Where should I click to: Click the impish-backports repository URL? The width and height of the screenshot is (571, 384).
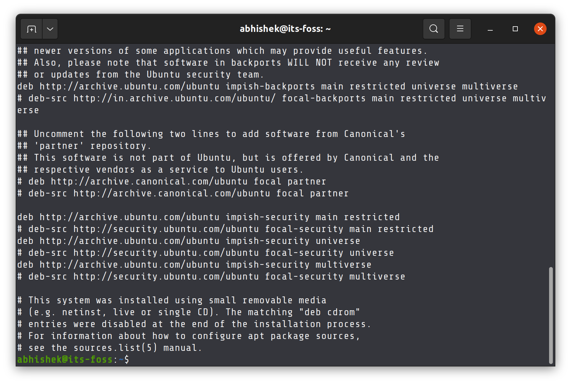[x=268, y=86]
